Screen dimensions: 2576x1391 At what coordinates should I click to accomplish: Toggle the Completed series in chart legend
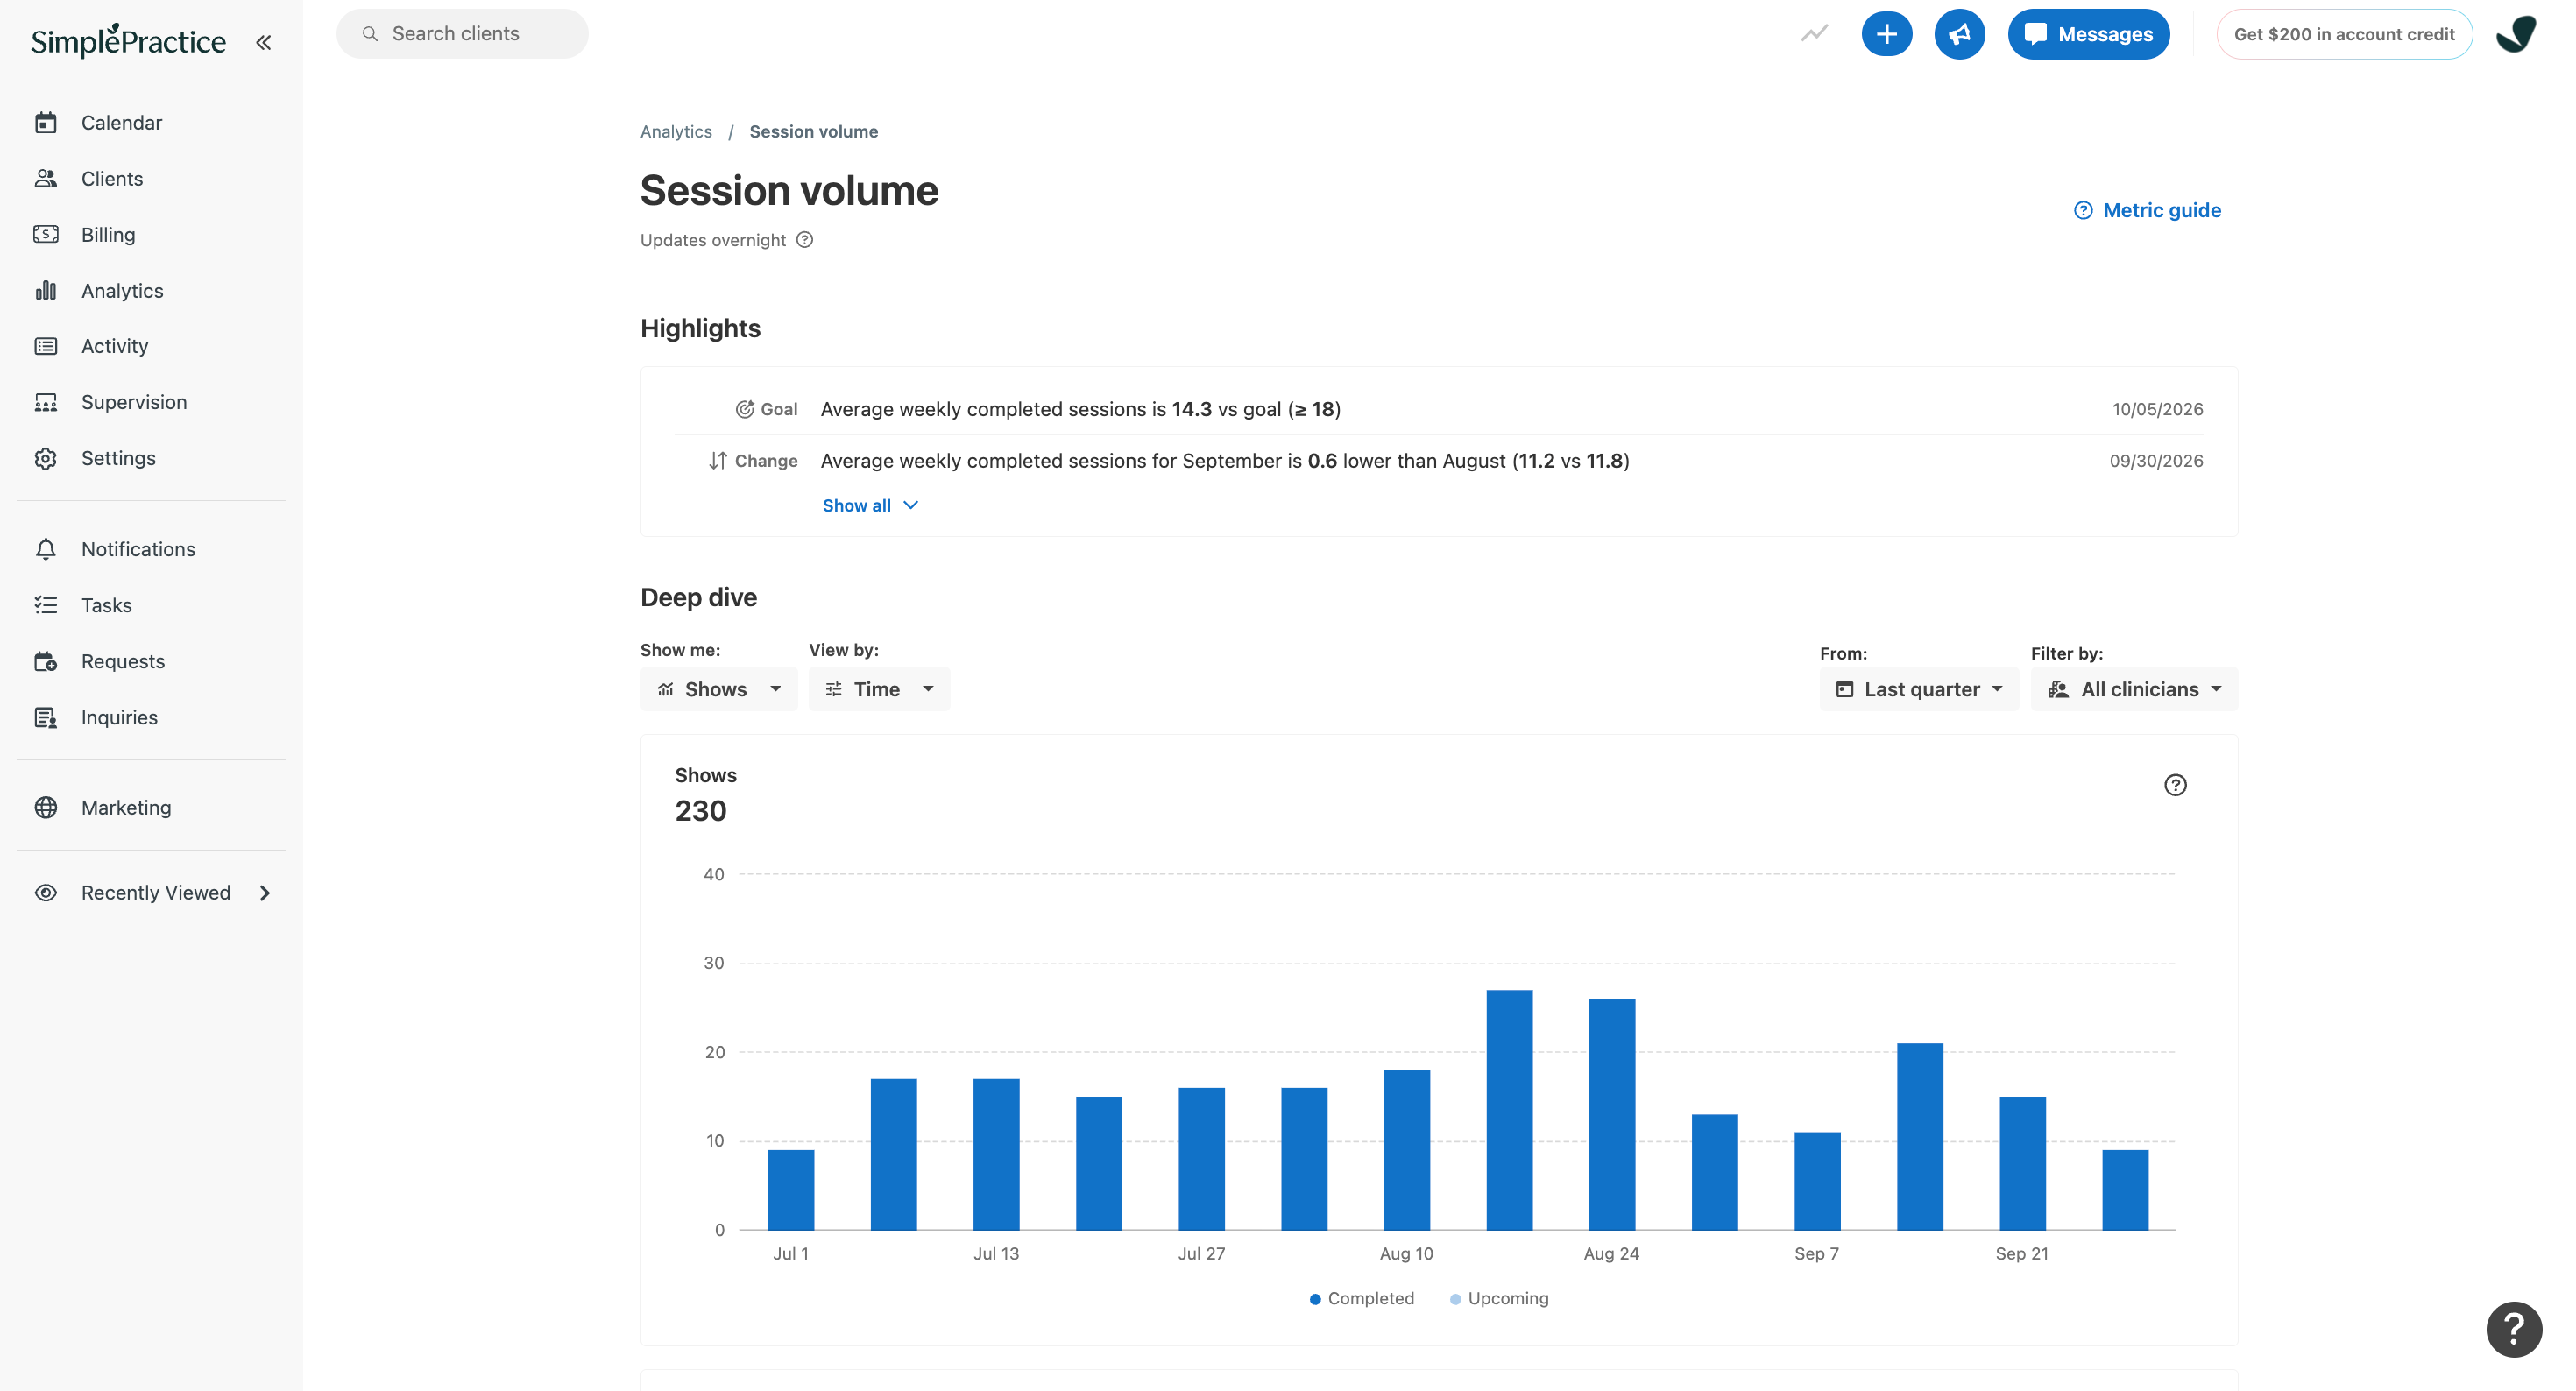[x=1361, y=1298]
